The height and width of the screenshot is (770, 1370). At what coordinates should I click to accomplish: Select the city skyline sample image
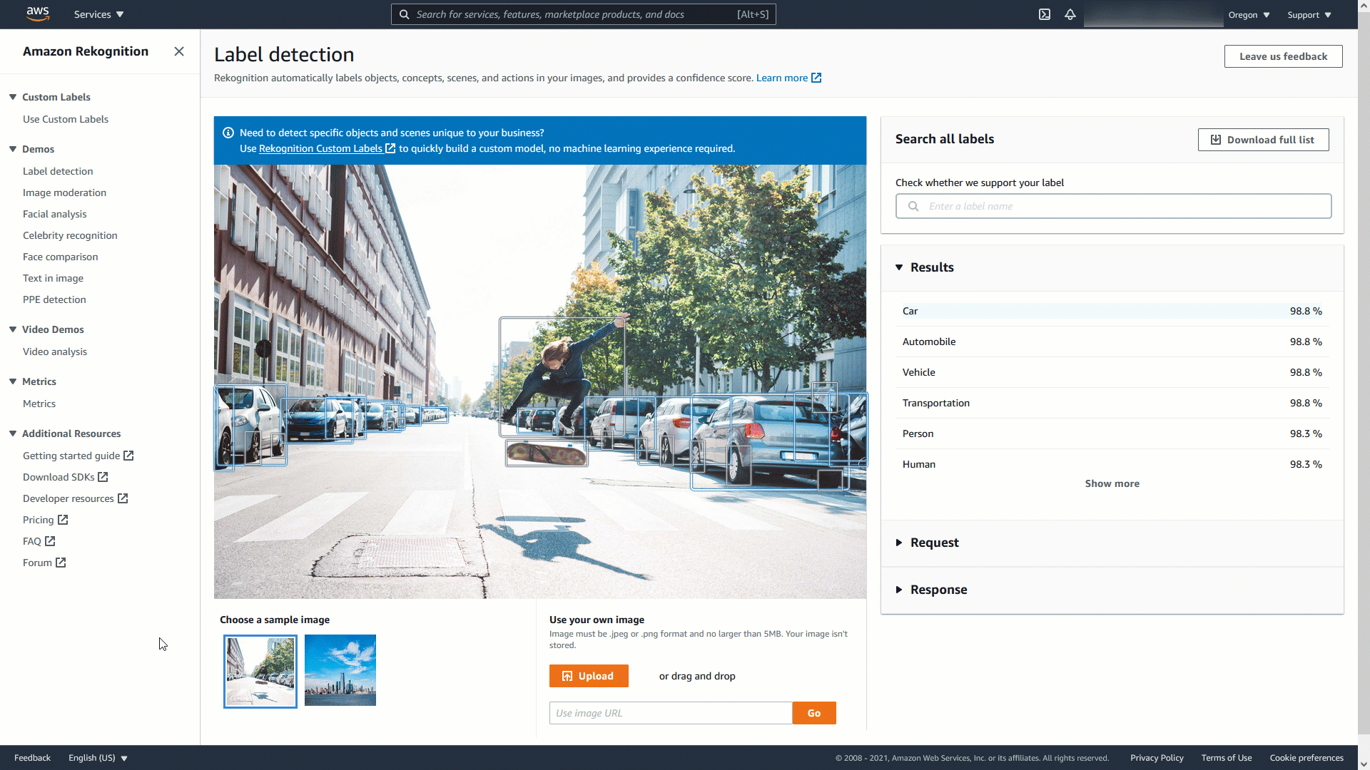pos(340,670)
